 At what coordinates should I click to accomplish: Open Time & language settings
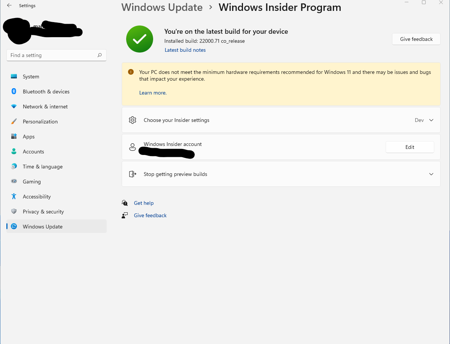(57, 167)
